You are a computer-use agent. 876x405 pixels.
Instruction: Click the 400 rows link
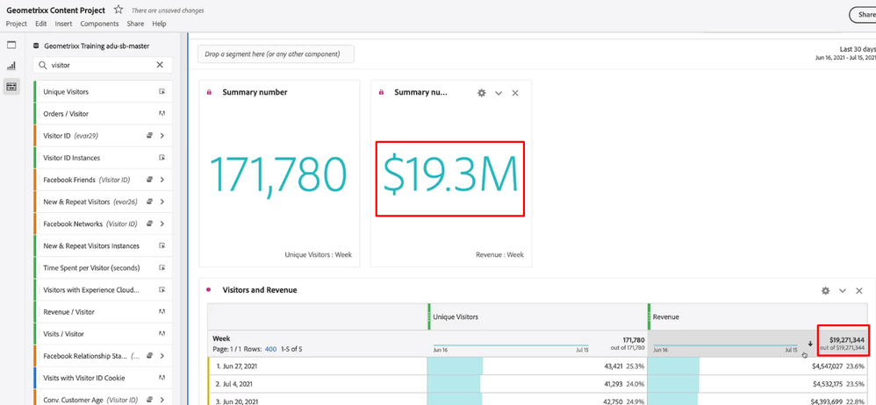(270, 349)
